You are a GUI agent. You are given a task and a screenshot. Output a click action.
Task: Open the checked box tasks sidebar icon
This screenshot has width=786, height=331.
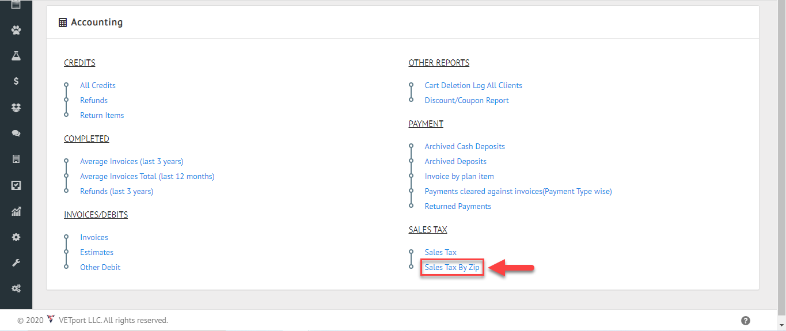(16, 185)
